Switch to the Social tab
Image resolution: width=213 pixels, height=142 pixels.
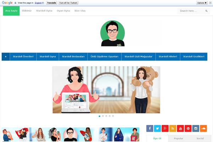(x=200, y=138)
